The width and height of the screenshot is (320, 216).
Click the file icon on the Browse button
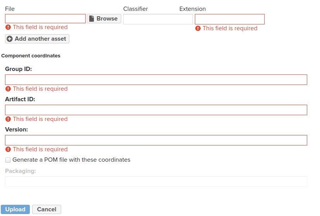[x=92, y=19]
